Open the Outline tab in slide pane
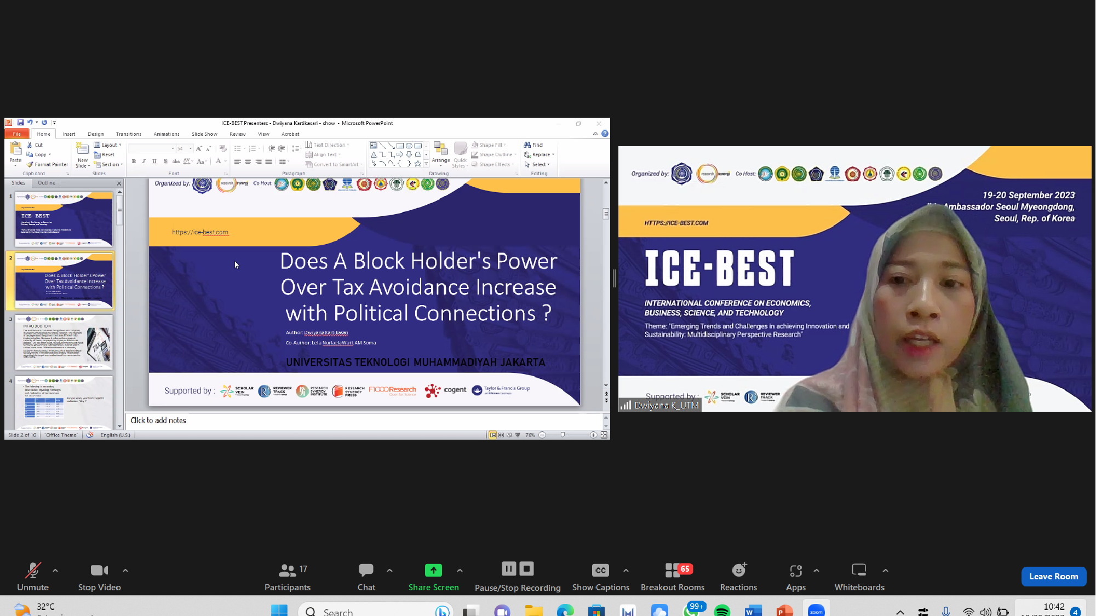This screenshot has width=1096, height=616. (47, 183)
